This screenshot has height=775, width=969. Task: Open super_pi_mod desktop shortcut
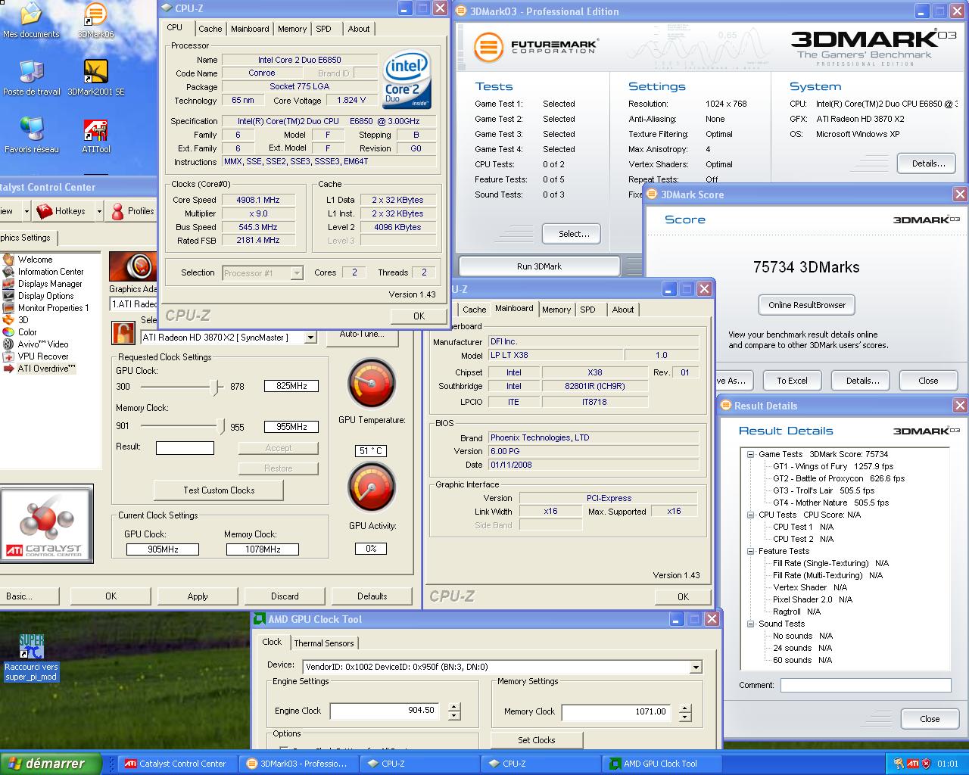pos(31,657)
